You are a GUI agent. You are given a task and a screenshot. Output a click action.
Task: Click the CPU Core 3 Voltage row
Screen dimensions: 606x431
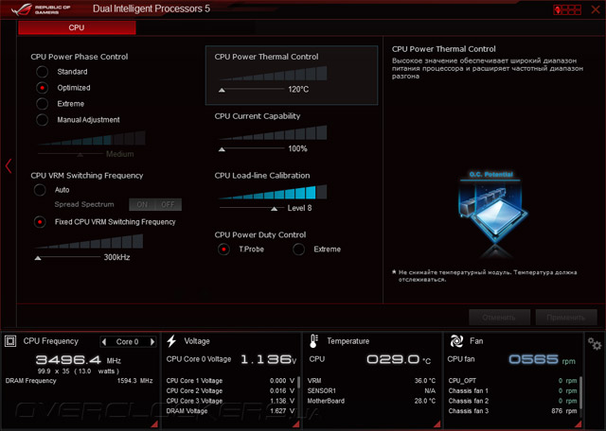pyautogui.click(x=230, y=401)
